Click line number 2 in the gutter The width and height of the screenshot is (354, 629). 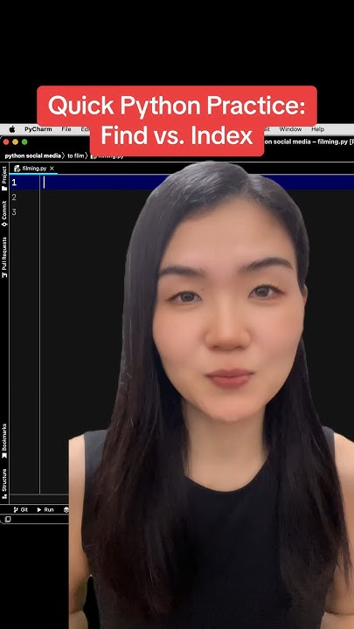(14, 197)
